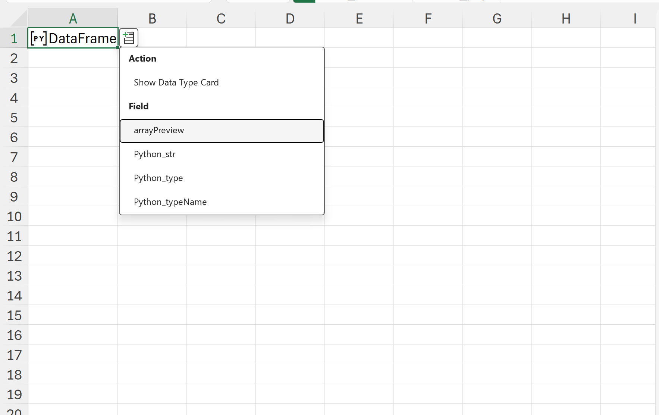Viewport: 659px width, 415px height.
Task: Select column A header
Action: (x=73, y=19)
